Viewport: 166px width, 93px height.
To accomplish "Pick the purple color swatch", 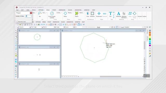I will tap(150, 45).
